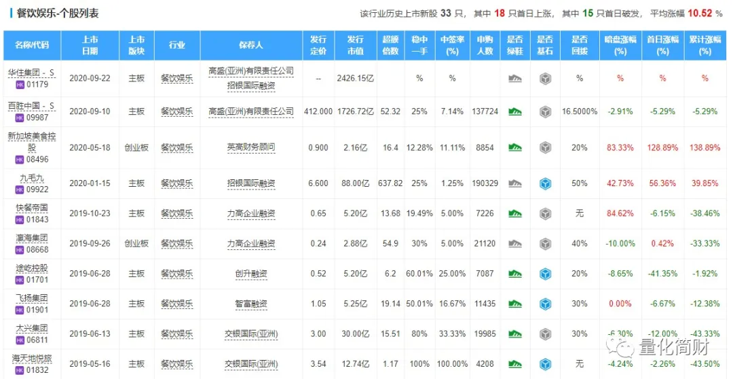Click the cornerstone cube in 新加坡美食控股 row

[544, 147]
